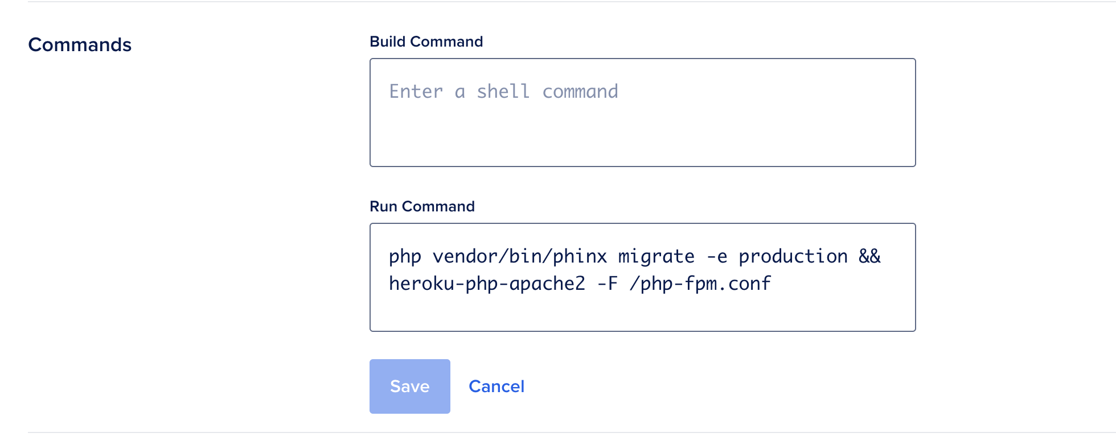Click the Commands section heading
Image resolution: width=1116 pixels, height=441 pixels.
(x=80, y=45)
